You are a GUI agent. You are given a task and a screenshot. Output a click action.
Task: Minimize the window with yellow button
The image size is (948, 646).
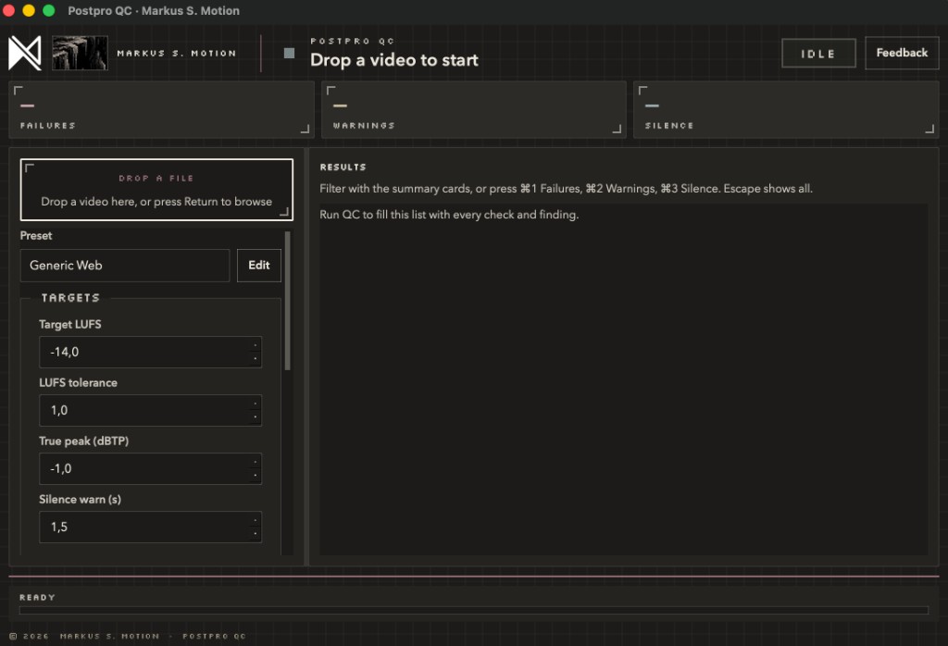pyautogui.click(x=29, y=10)
